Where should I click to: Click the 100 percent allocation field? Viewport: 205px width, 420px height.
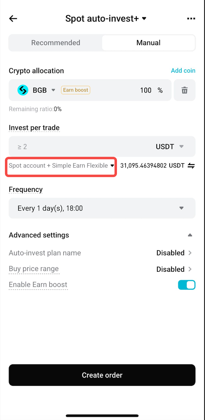click(146, 90)
